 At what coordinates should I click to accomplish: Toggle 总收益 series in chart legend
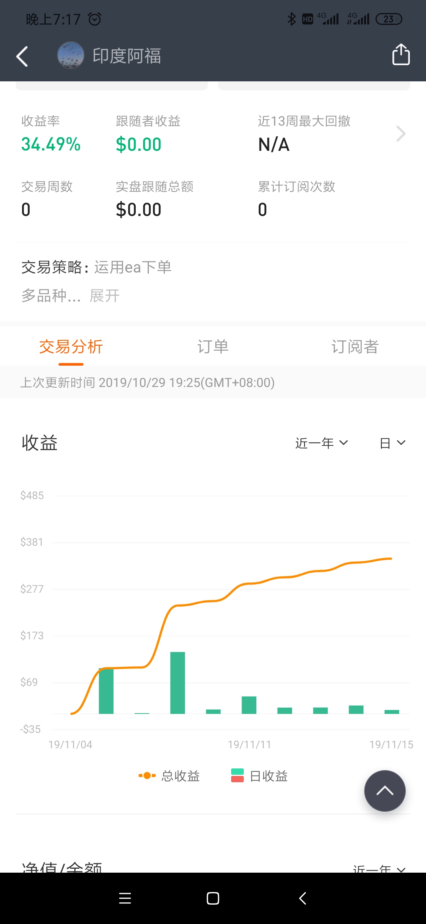coord(170,776)
